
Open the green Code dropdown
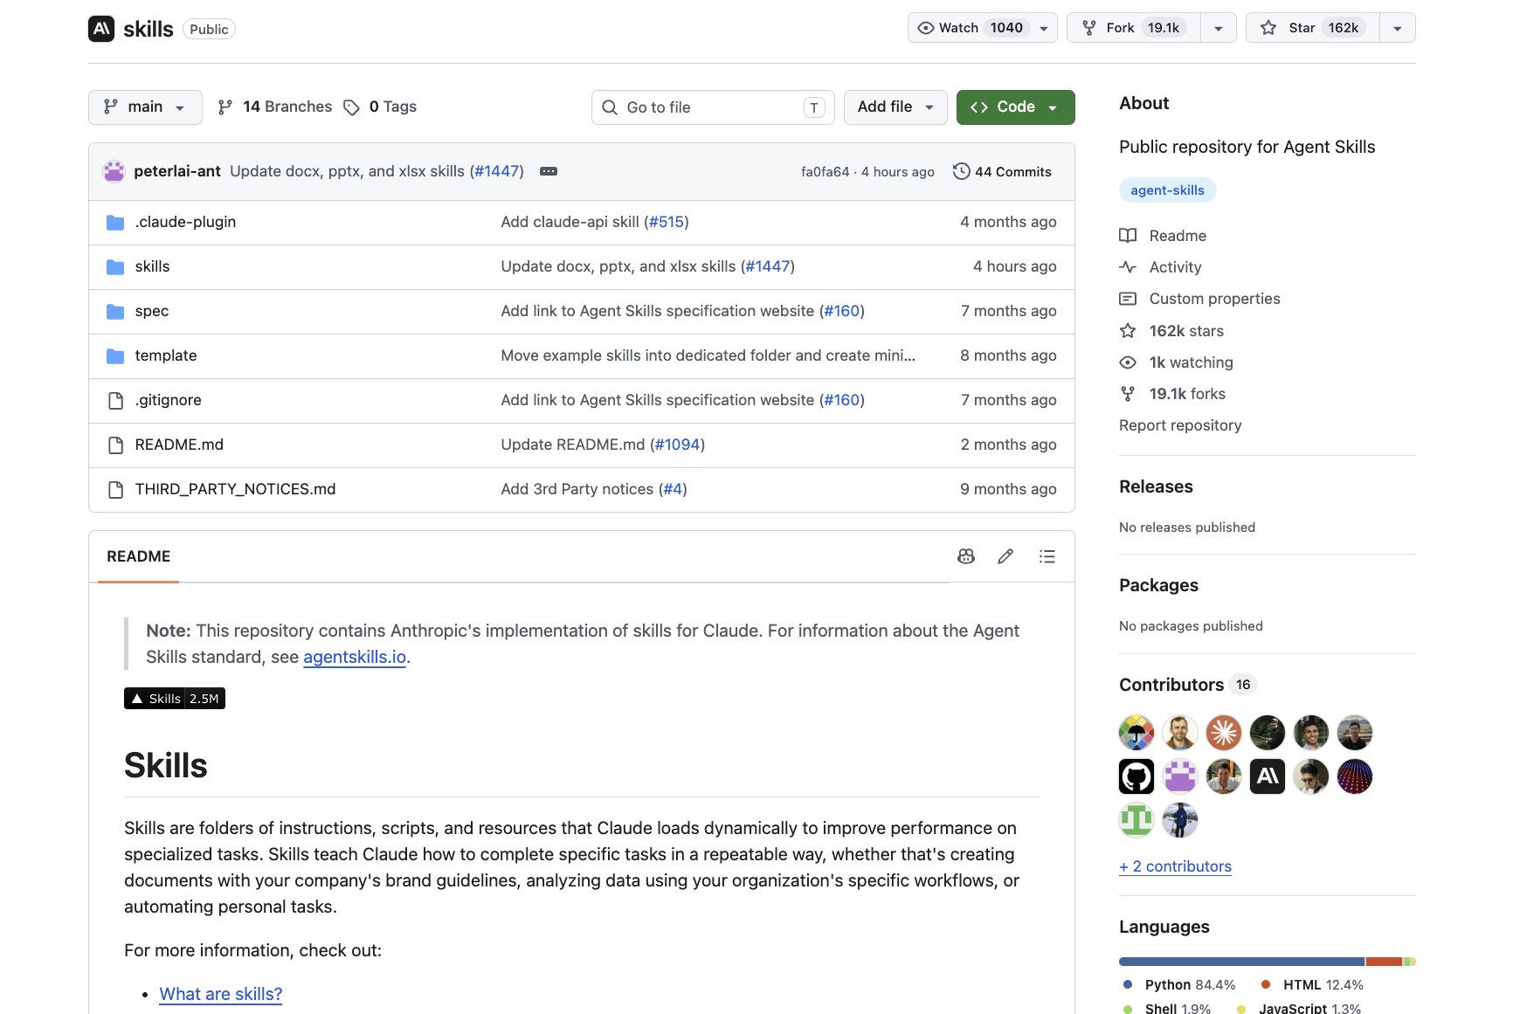pos(1015,107)
